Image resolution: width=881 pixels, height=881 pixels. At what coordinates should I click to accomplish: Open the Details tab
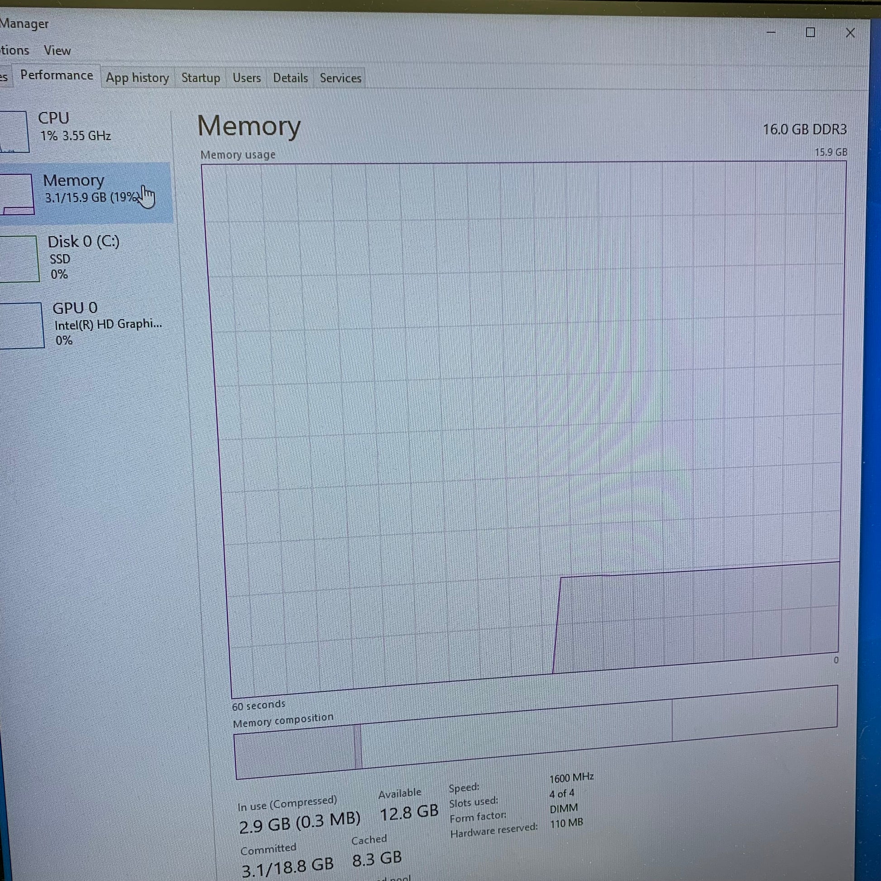pos(291,78)
